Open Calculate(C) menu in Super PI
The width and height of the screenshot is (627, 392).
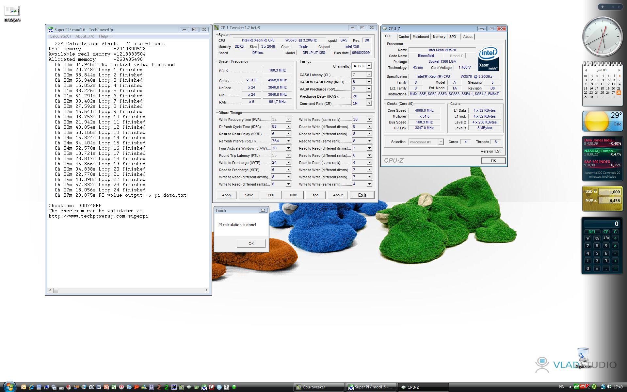pos(60,36)
